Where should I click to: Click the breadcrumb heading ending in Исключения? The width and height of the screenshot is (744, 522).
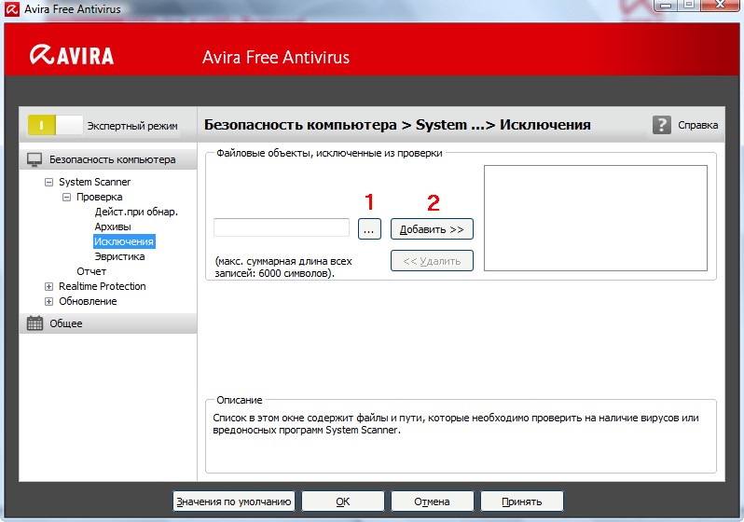click(397, 125)
